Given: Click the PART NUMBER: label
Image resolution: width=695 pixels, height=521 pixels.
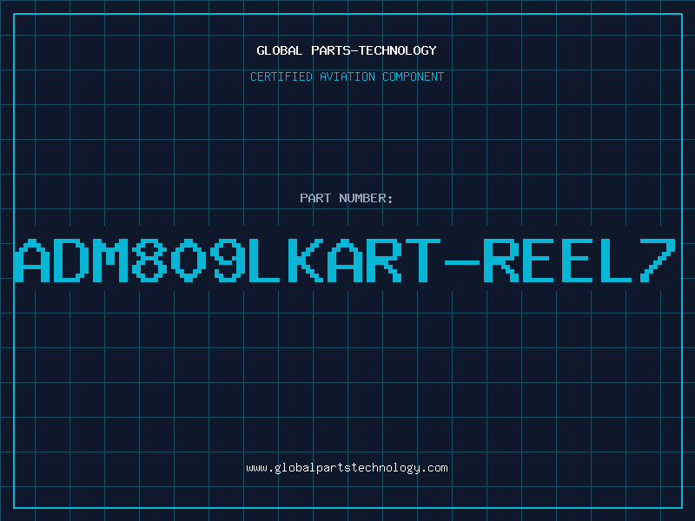Looking at the screenshot, I should [347, 198].
